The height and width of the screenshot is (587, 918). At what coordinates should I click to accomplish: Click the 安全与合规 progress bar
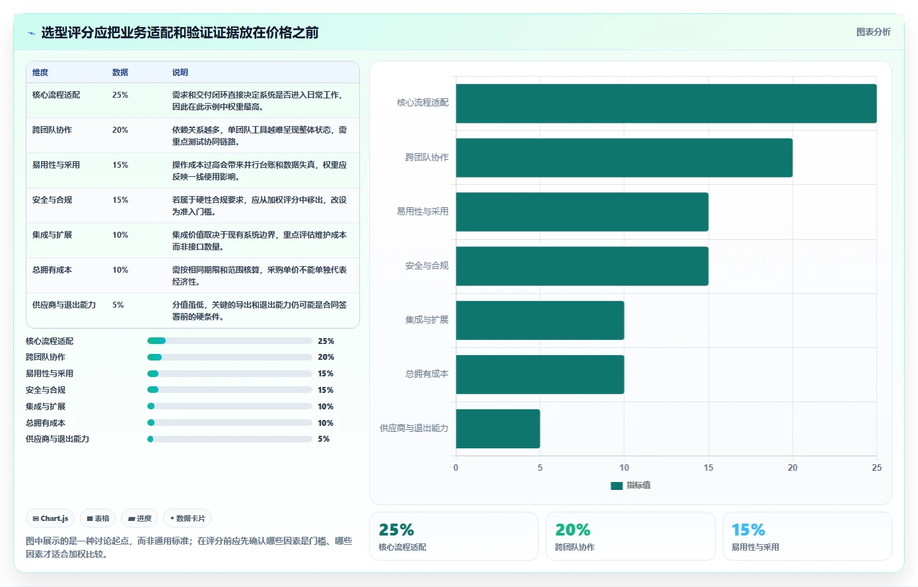click(x=229, y=390)
